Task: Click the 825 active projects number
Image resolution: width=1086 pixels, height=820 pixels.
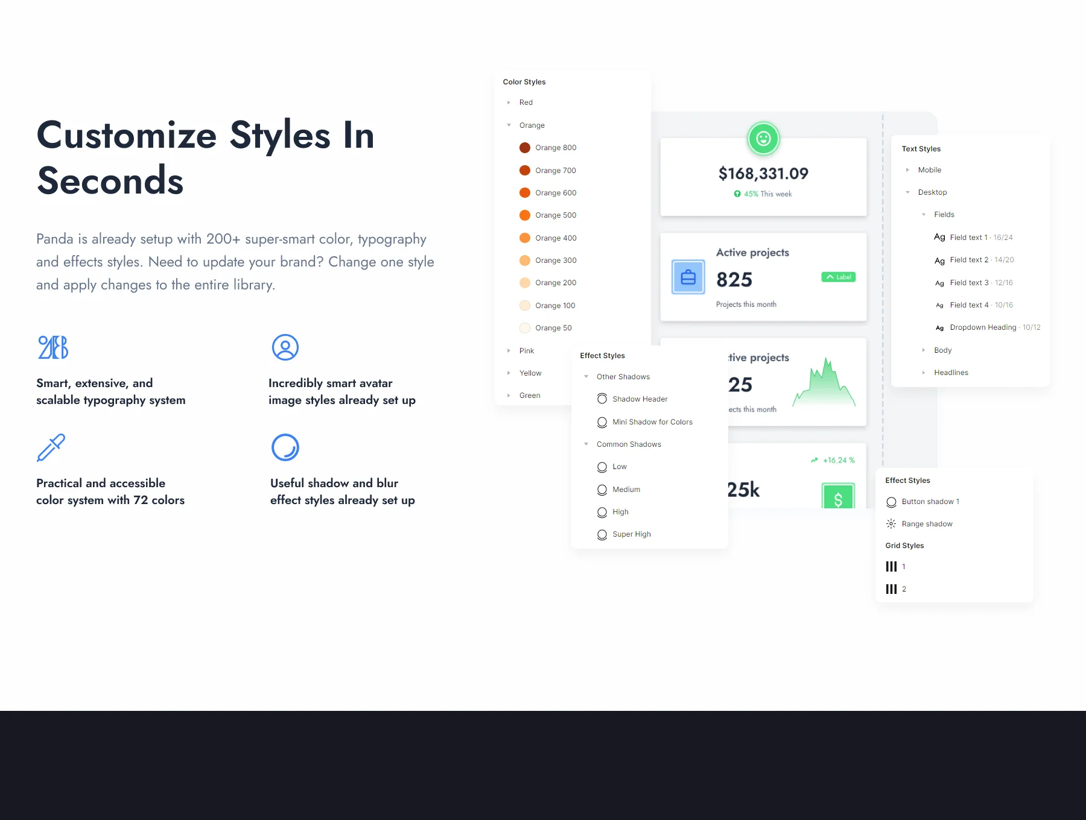Action: click(x=734, y=280)
